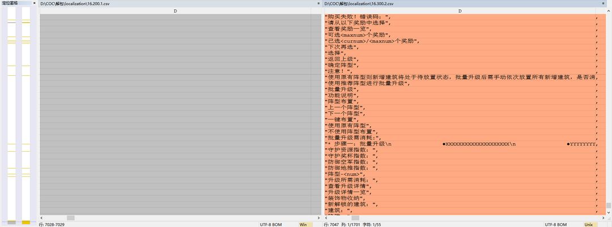612x227 pixels.
Task: Select the row containing "批量升级",
Action: (461, 89)
